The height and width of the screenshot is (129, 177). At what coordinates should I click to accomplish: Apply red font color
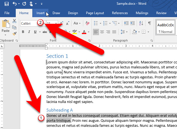[x=84, y=32]
